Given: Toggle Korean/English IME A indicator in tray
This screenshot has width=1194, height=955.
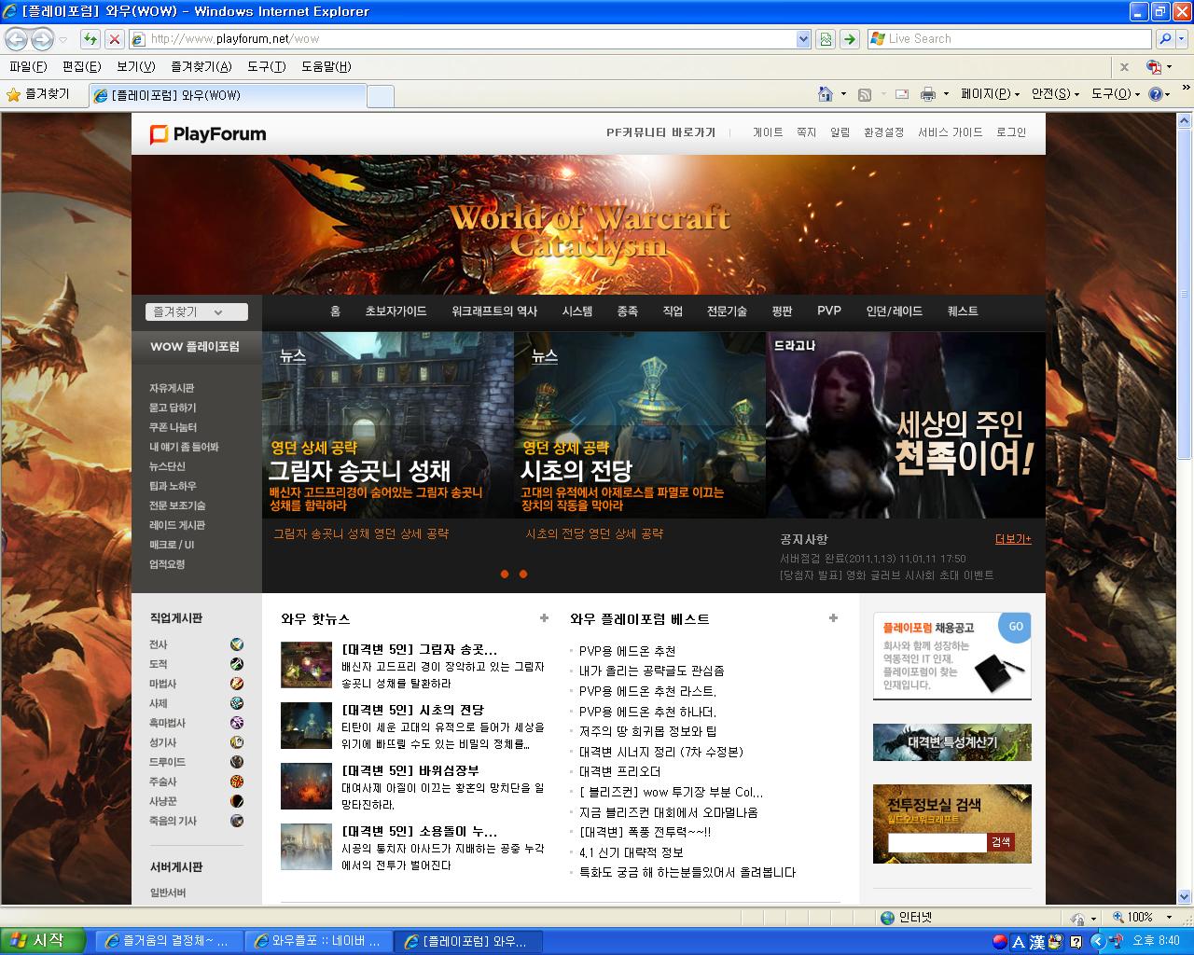Looking at the screenshot, I should click(x=1019, y=942).
